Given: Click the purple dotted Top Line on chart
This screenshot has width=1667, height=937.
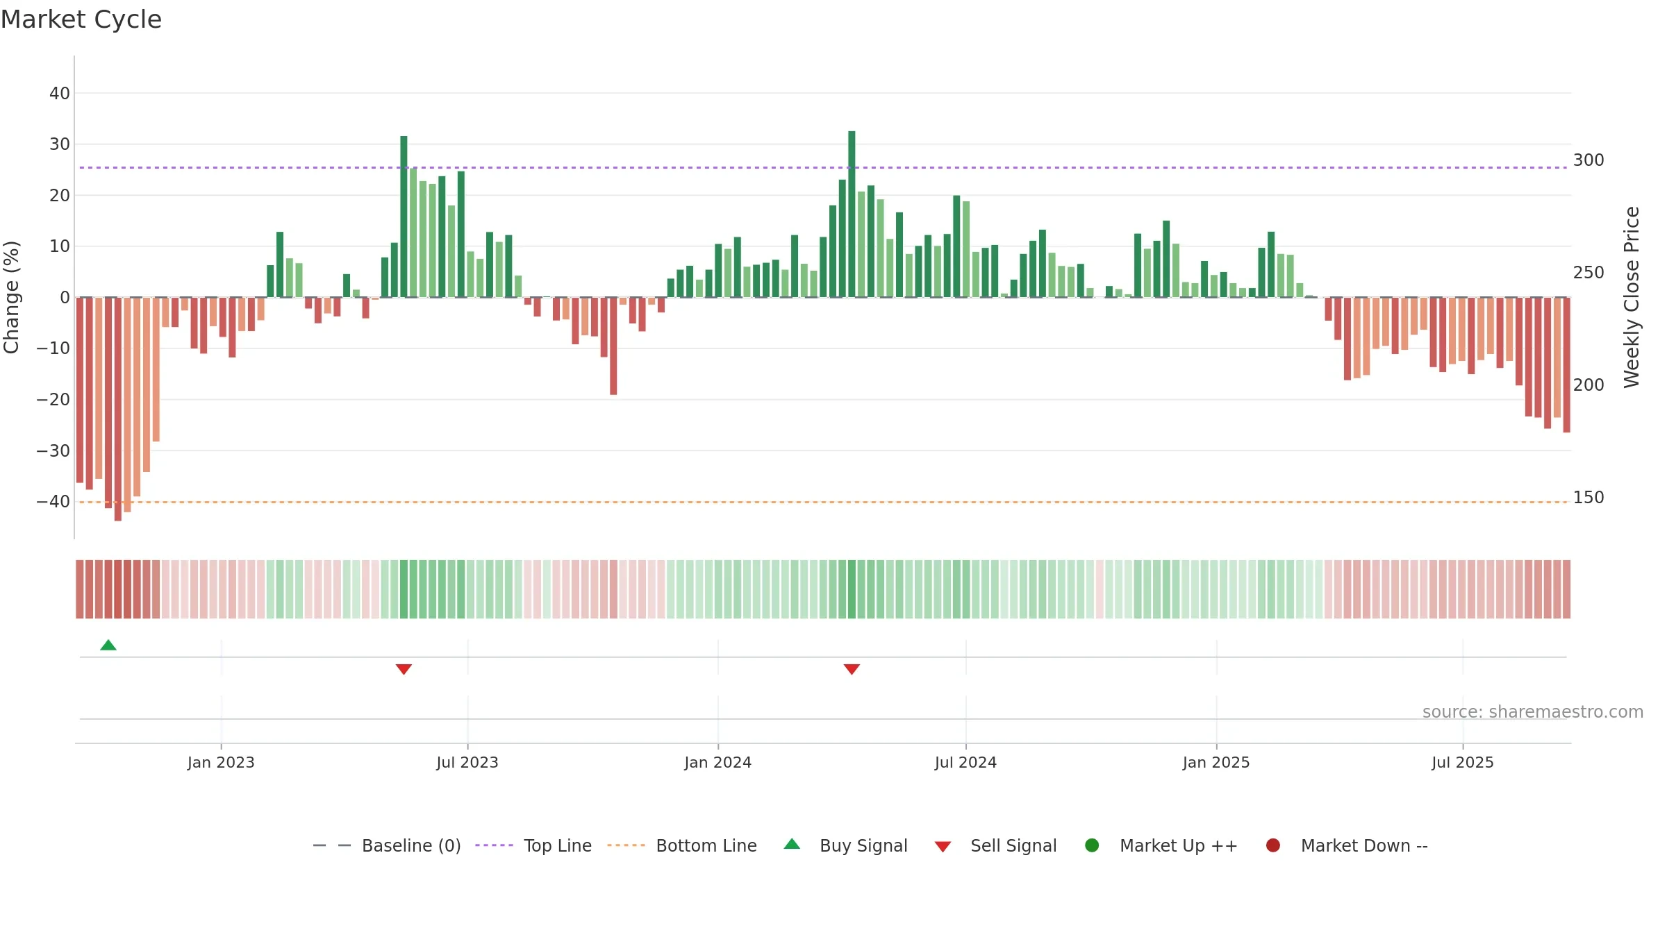Looking at the screenshot, I should click(x=823, y=167).
